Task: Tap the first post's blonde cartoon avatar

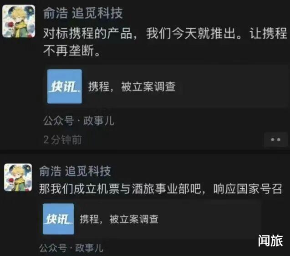Action: tap(19, 21)
